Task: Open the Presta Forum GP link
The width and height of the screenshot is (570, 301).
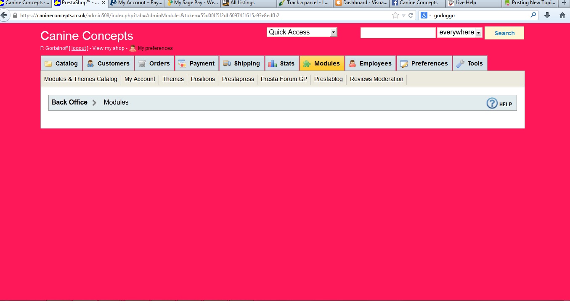Action: point(284,79)
